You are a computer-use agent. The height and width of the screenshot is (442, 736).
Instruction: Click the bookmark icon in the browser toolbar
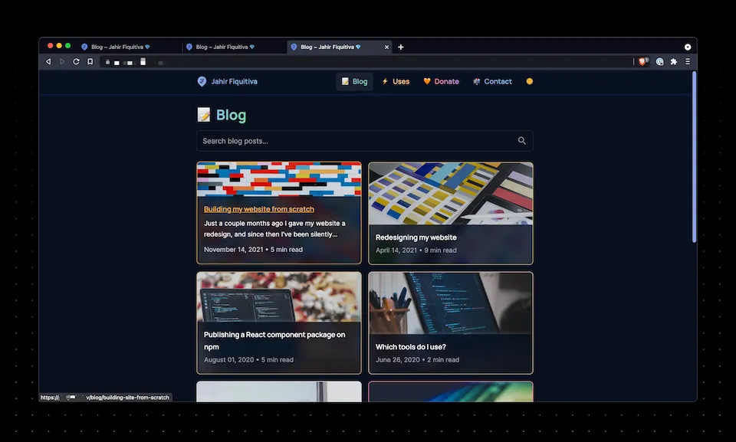click(90, 61)
